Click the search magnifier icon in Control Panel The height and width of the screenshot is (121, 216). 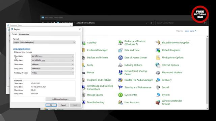tap(205, 23)
